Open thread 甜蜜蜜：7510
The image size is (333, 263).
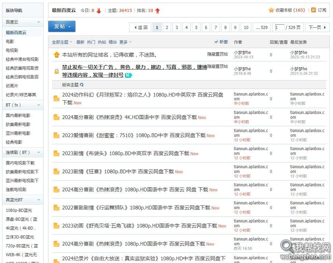(134, 135)
